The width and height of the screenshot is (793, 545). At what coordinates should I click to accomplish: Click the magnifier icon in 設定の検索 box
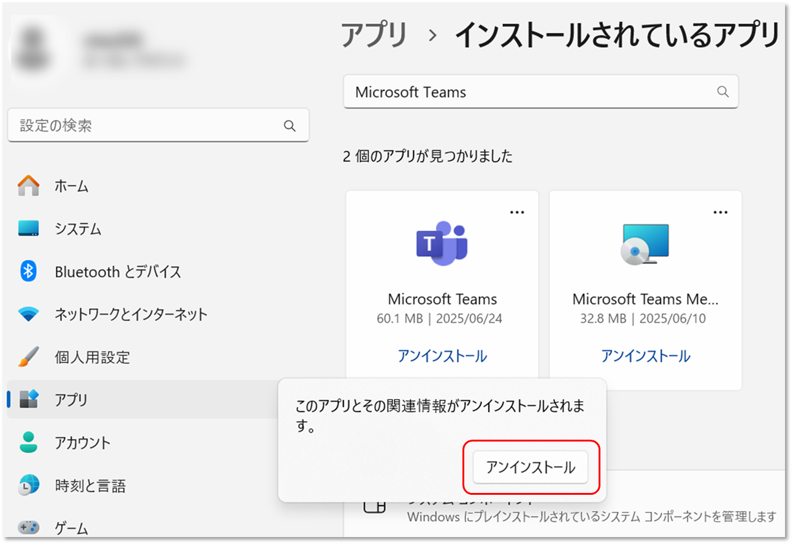click(289, 126)
